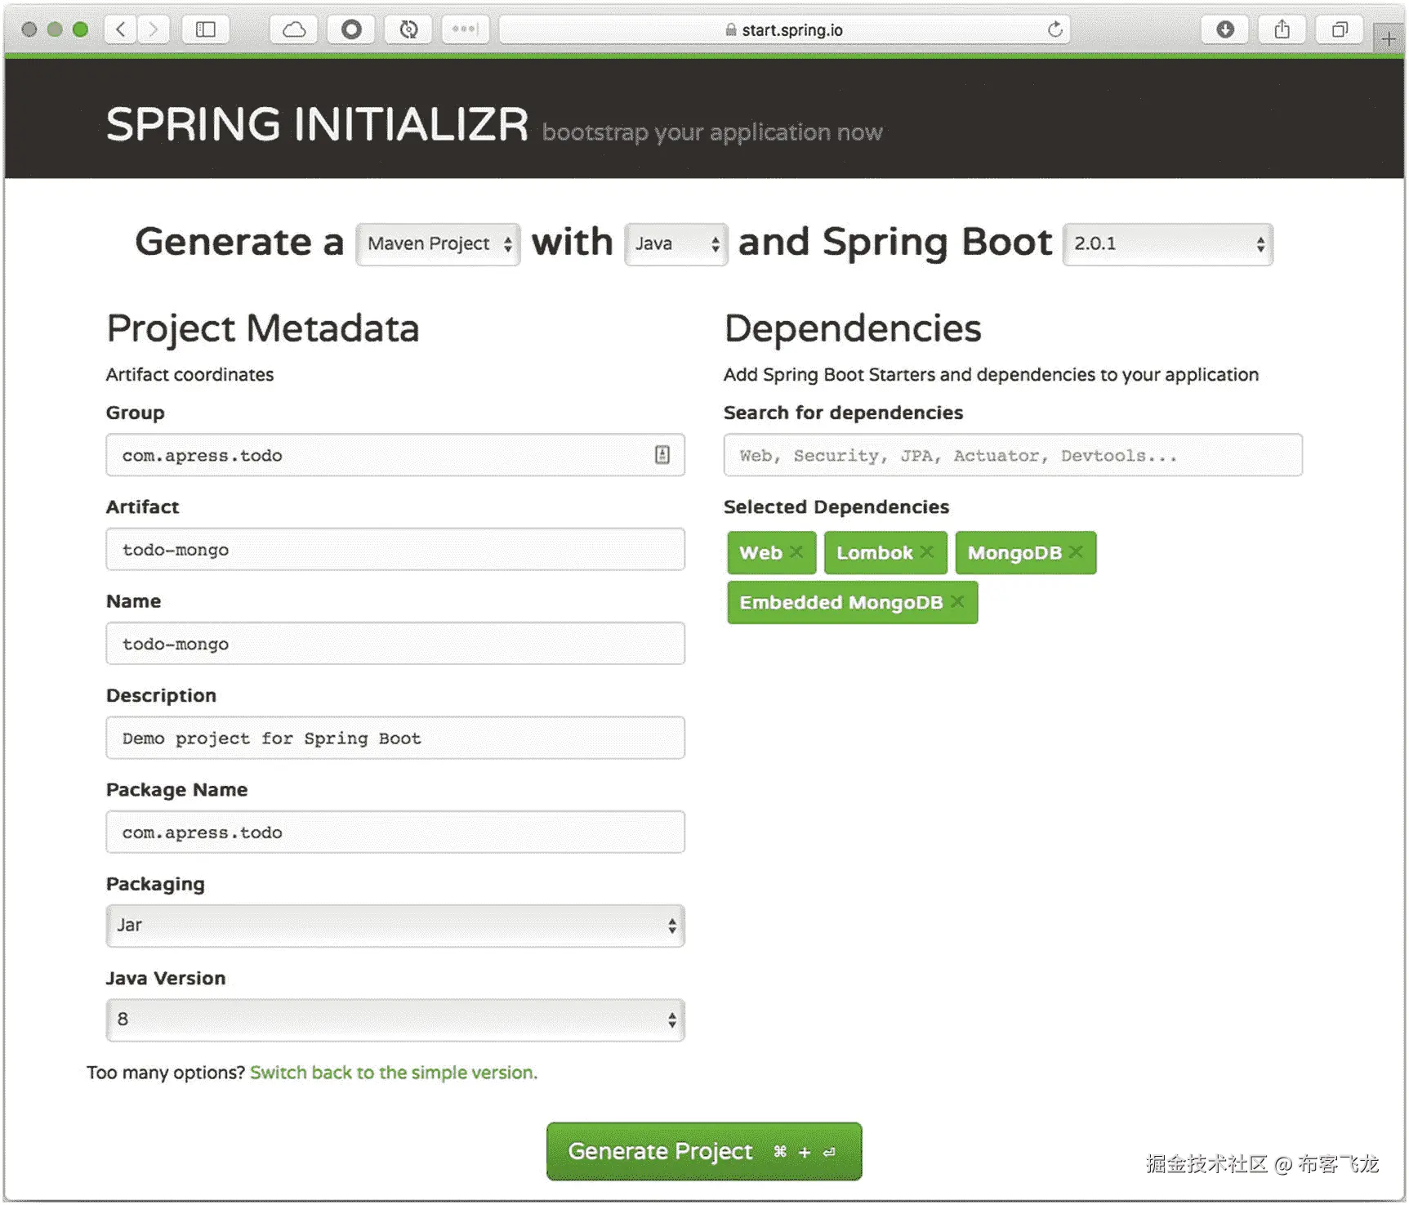Toggle the Safari sidebar icon
The height and width of the screenshot is (1205, 1409).
[205, 30]
